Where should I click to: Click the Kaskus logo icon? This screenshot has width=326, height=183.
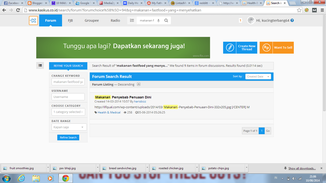click(33, 21)
